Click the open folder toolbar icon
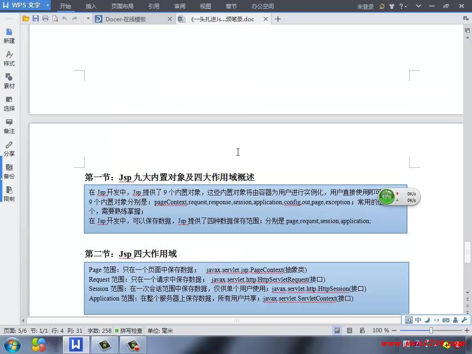Image resolution: width=472 pixels, height=354 pixels. tap(26, 19)
